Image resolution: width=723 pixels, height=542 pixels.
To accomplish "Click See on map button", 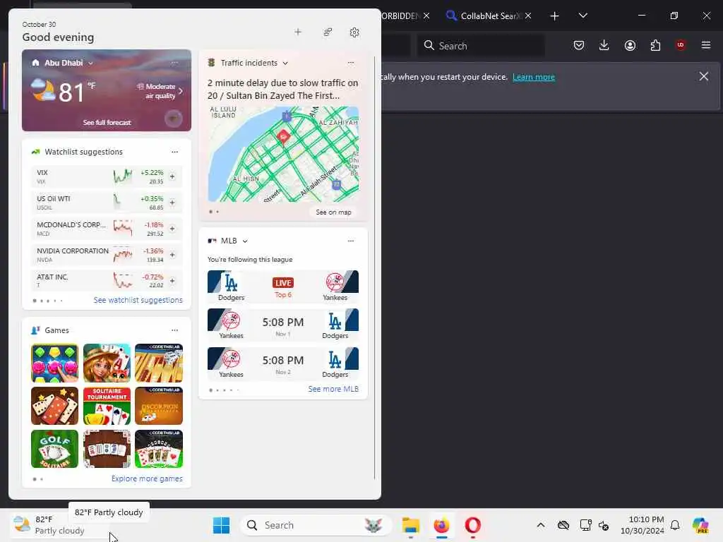I will click(x=333, y=212).
